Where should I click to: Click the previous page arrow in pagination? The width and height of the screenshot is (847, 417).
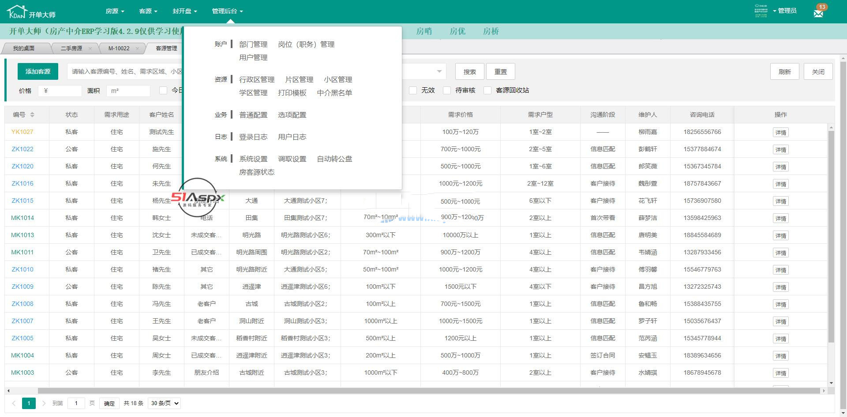(x=14, y=403)
